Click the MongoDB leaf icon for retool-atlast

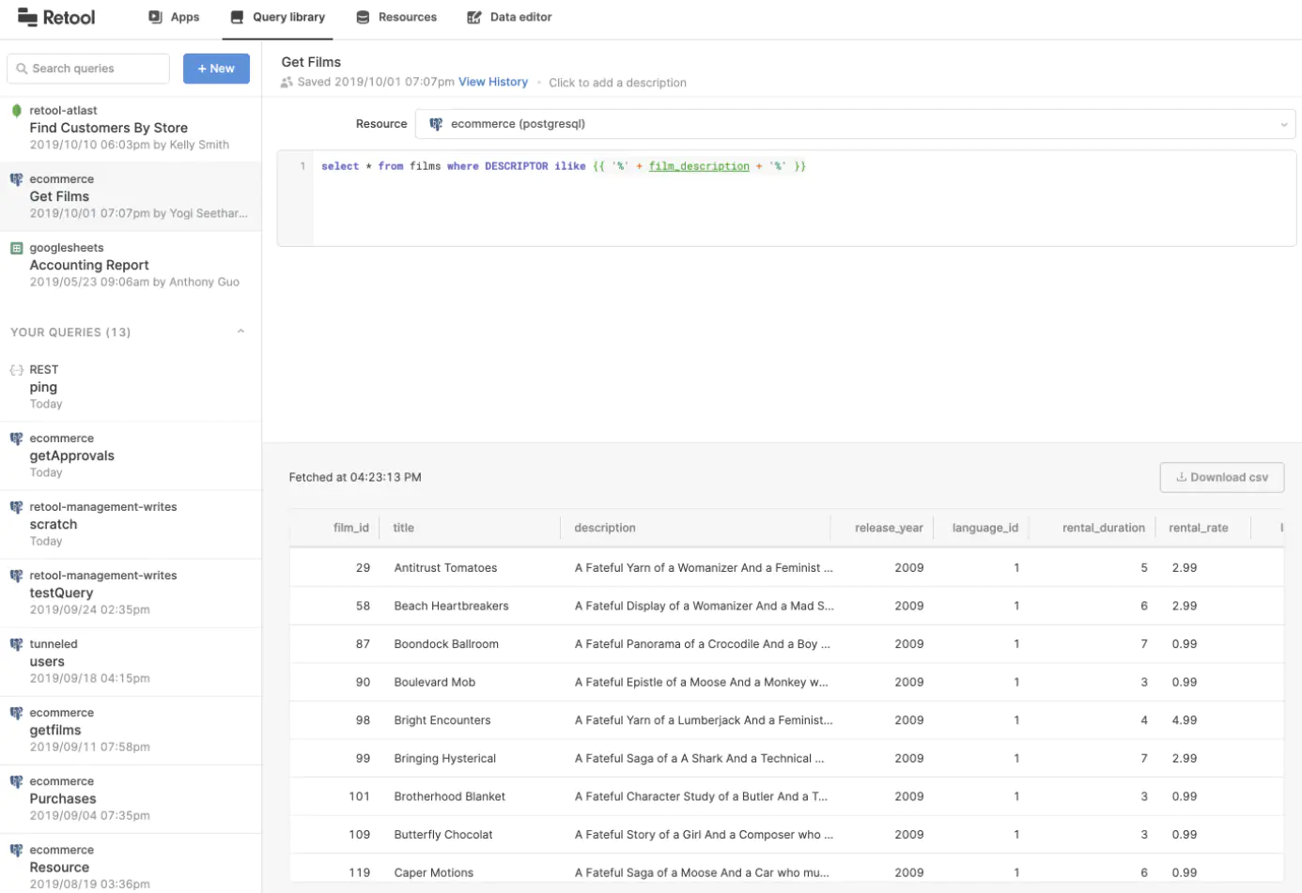[x=16, y=110]
